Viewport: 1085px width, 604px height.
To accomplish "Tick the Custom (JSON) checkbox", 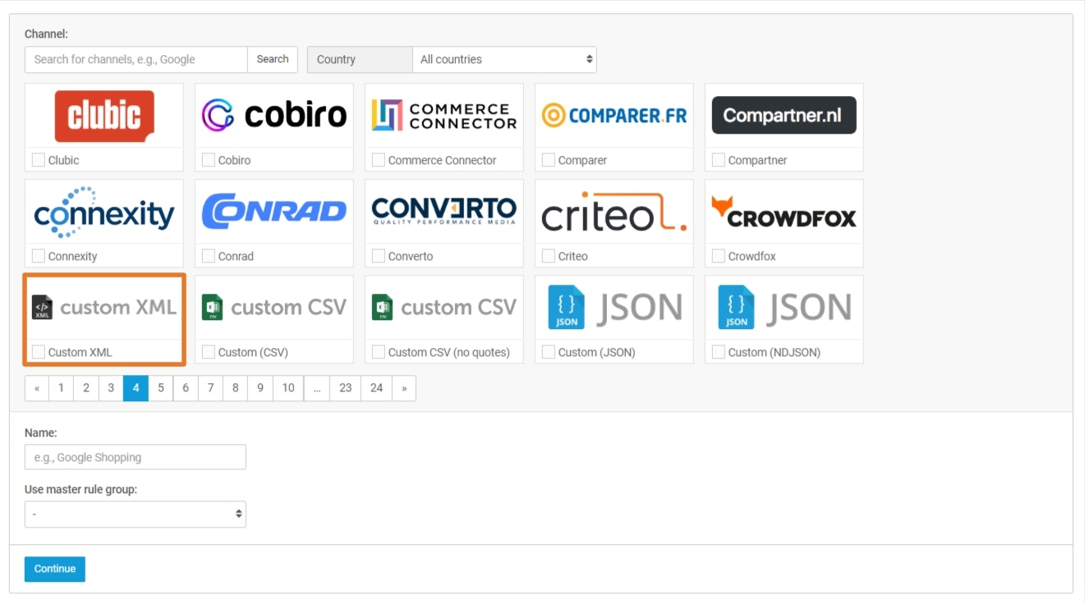I will (x=549, y=352).
